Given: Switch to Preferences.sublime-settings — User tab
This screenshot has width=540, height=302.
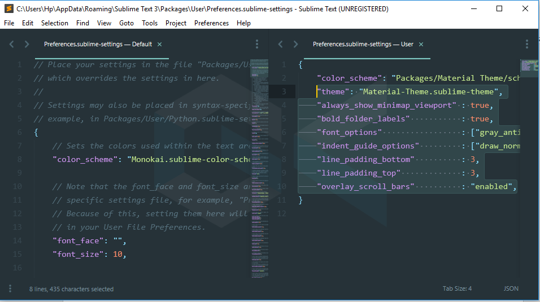Looking at the screenshot, I should [x=363, y=44].
